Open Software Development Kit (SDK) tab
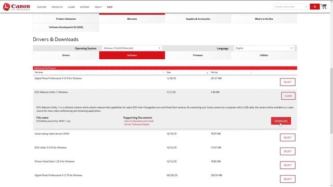The height and width of the screenshot is (187, 333). [66, 27]
